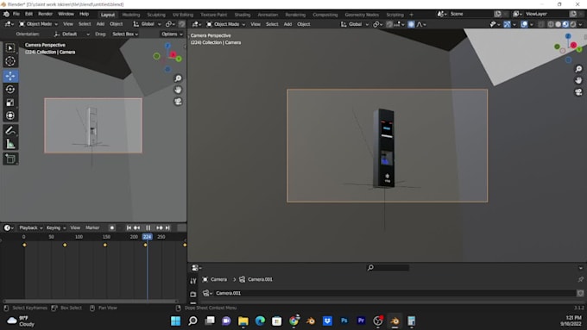Open Keying dropdown in timeline
The width and height of the screenshot is (587, 330).
(x=56, y=227)
